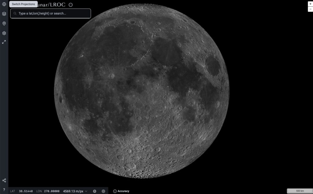Screen dimensions: 313x194
Task: Click the Accuracy info button
Action: (121, 191)
